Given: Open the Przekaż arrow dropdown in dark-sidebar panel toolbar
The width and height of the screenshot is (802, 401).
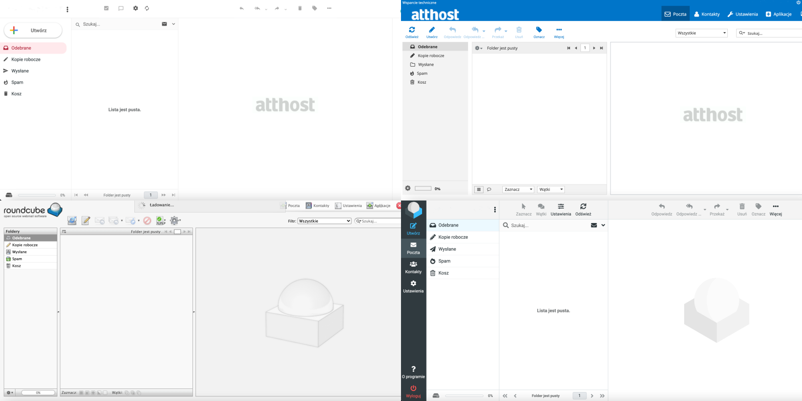Looking at the screenshot, I should coord(727,210).
